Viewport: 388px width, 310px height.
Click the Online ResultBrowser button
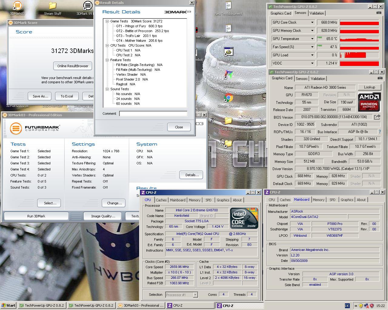tap(73, 66)
